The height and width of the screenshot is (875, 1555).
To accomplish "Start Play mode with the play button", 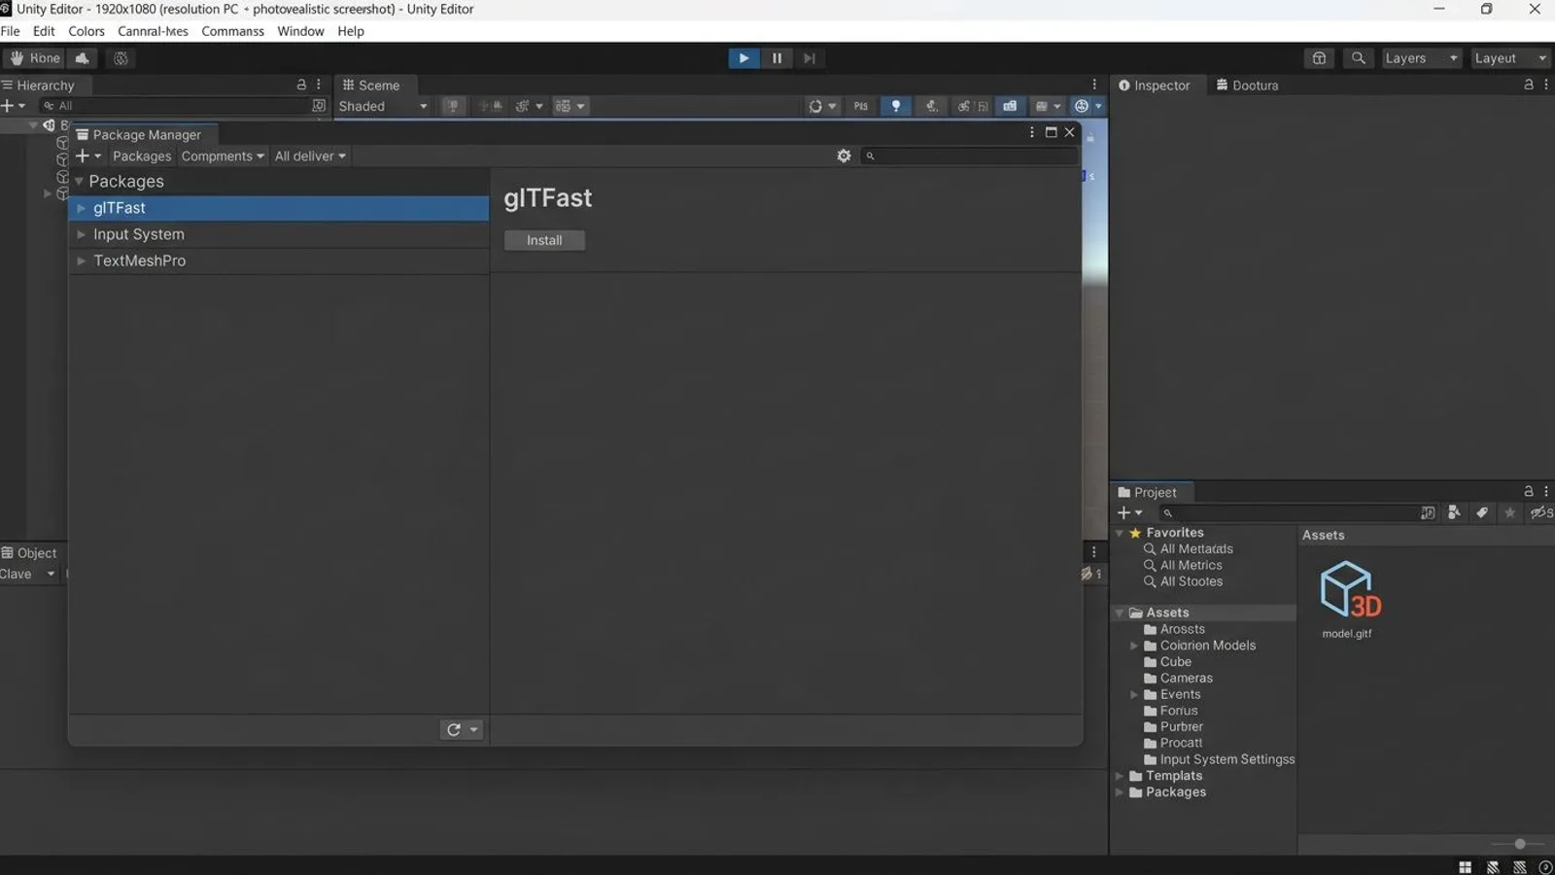I will [743, 58].
